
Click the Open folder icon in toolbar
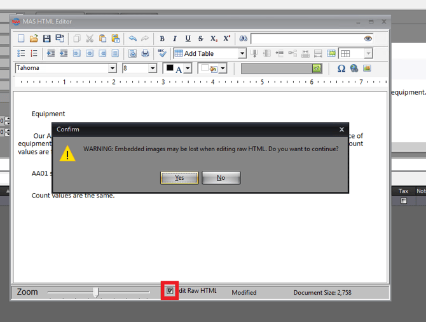pos(34,39)
